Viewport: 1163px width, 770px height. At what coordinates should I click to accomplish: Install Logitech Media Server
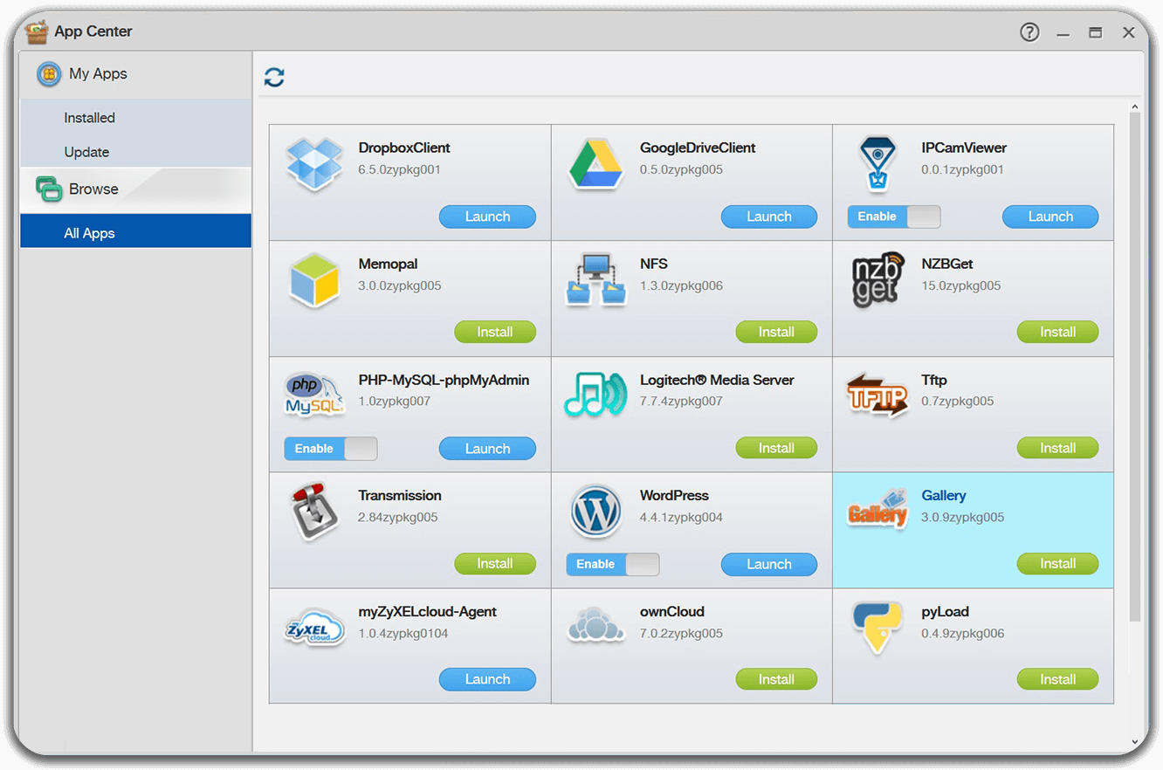(776, 448)
